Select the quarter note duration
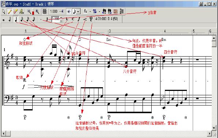 click(x=16, y=19)
